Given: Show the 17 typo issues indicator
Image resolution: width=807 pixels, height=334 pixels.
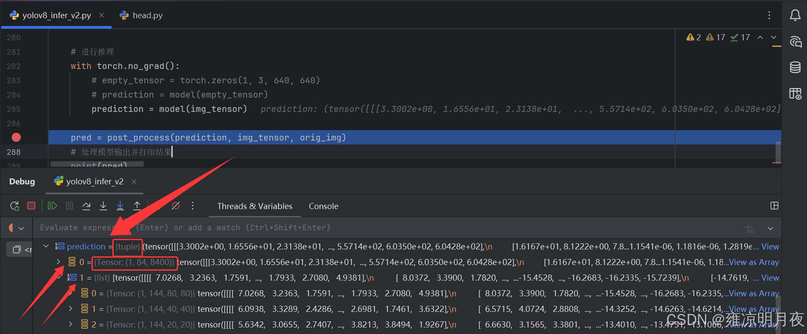Looking at the screenshot, I should [x=740, y=37].
